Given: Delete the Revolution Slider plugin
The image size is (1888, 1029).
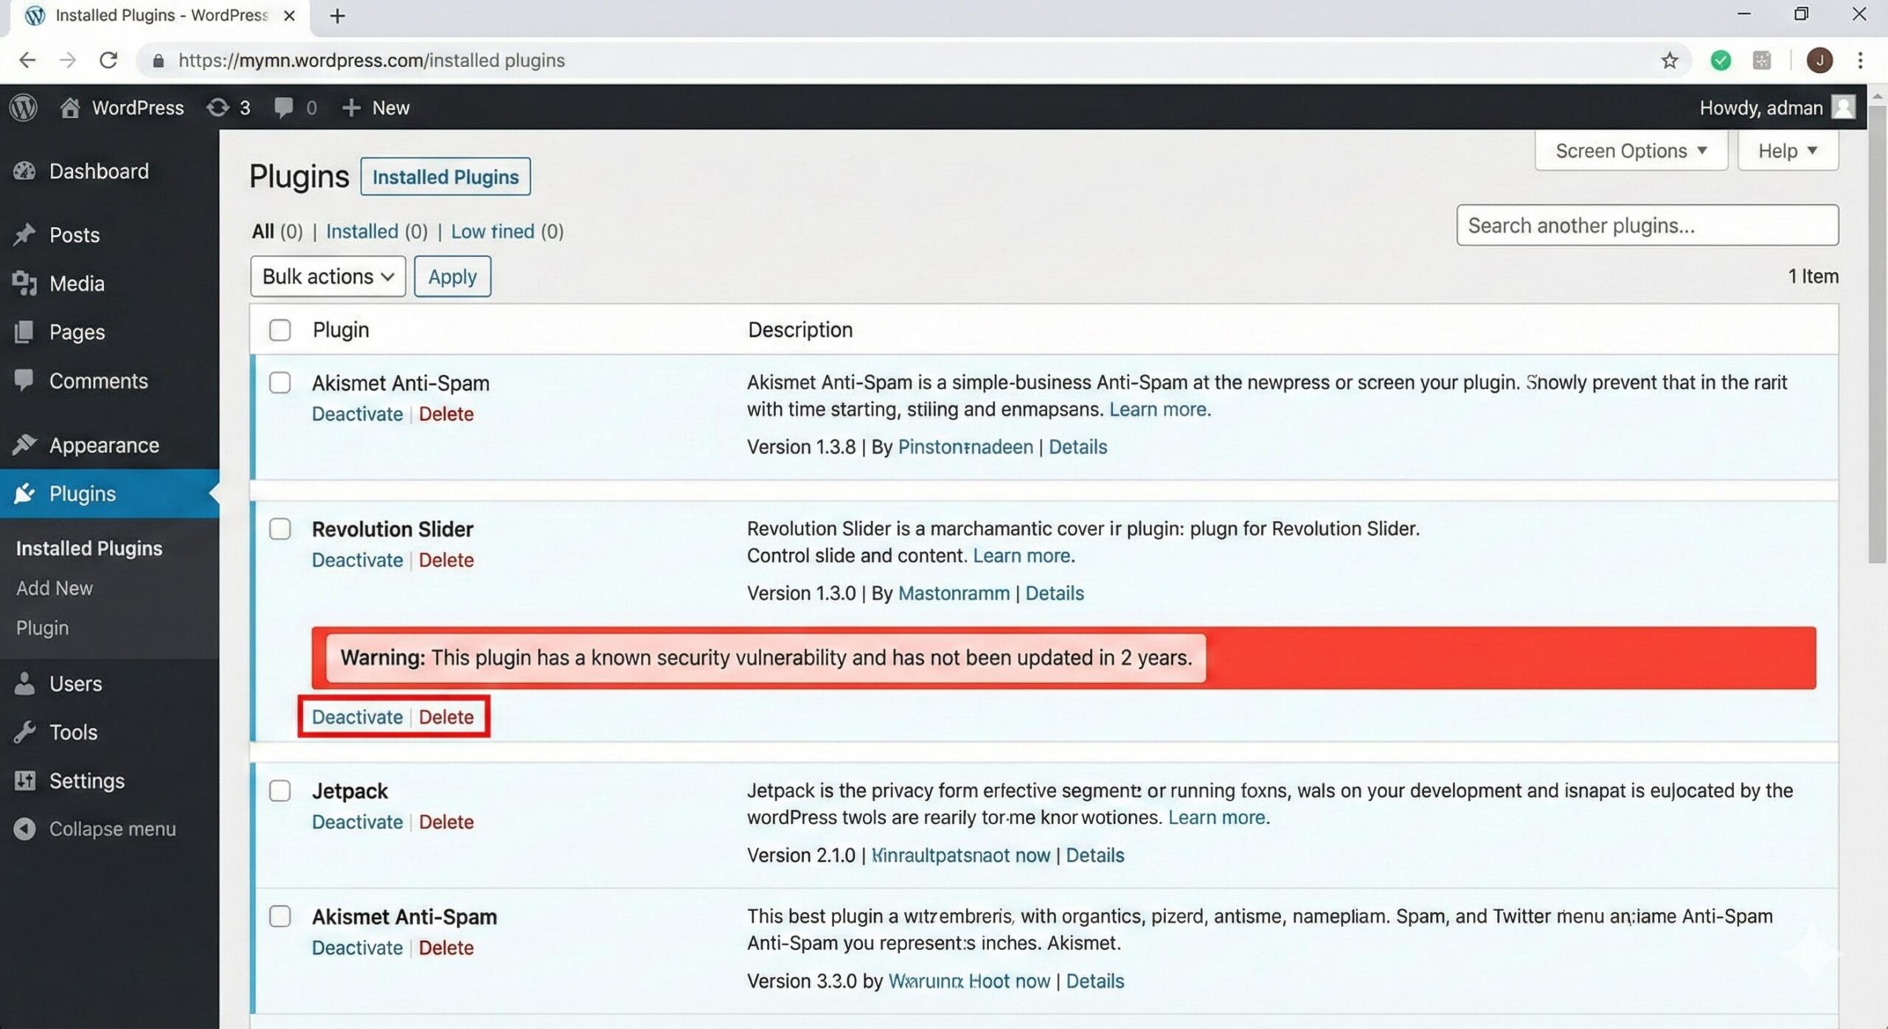Looking at the screenshot, I should coord(446,716).
